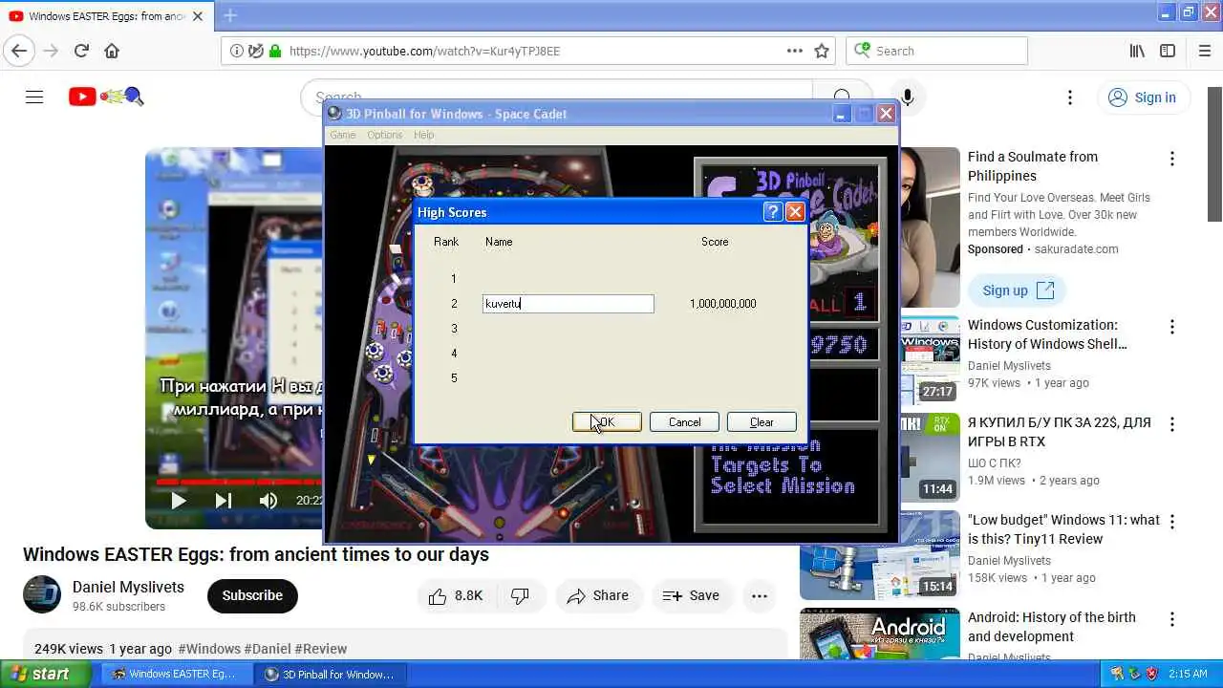This screenshot has width=1223, height=688.
Task: Clear the high scores list
Action: click(762, 422)
